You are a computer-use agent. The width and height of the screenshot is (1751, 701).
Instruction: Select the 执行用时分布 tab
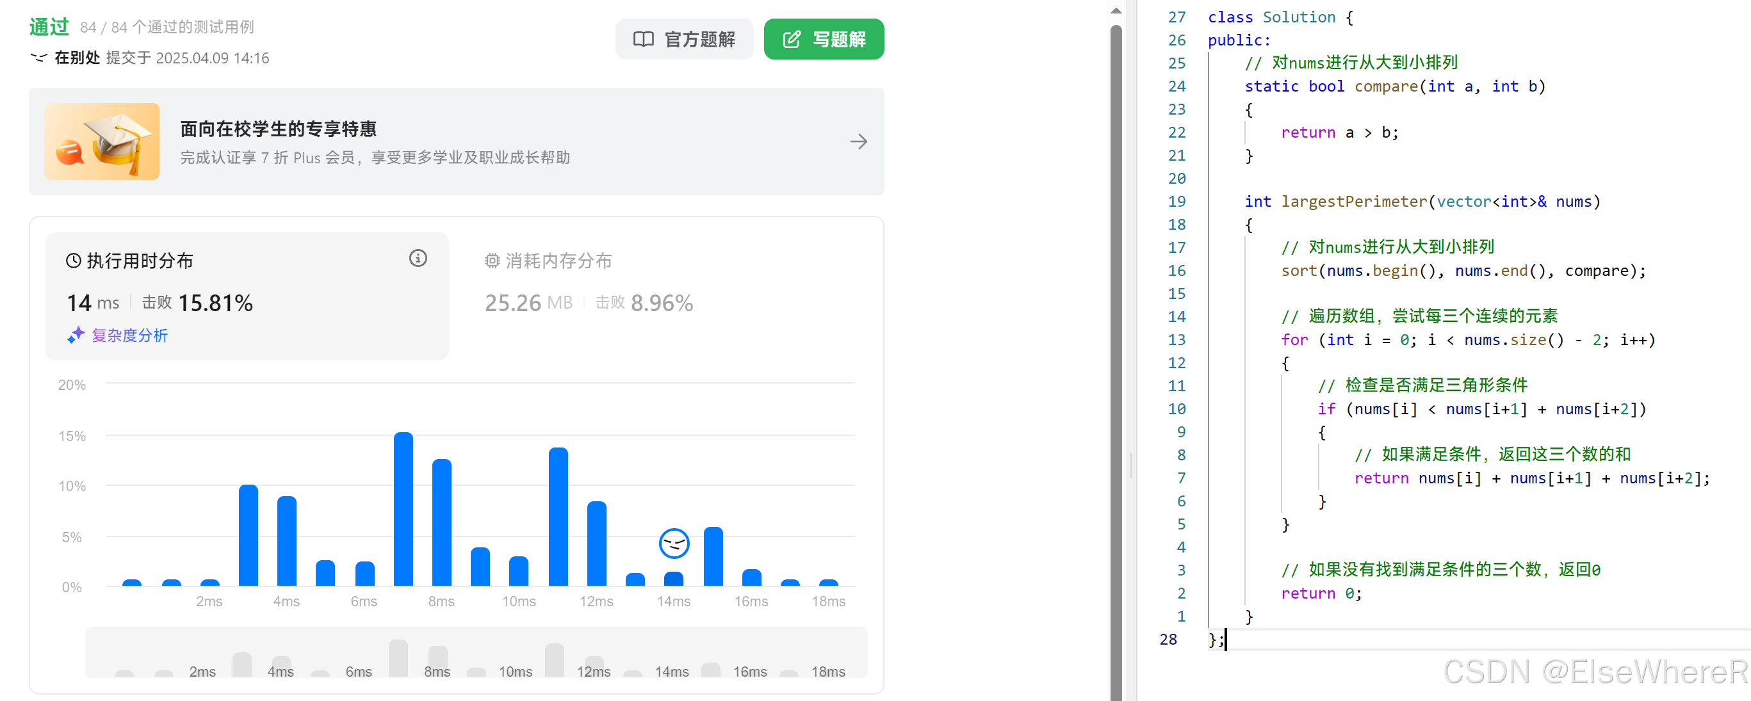click(x=140, y=261)
